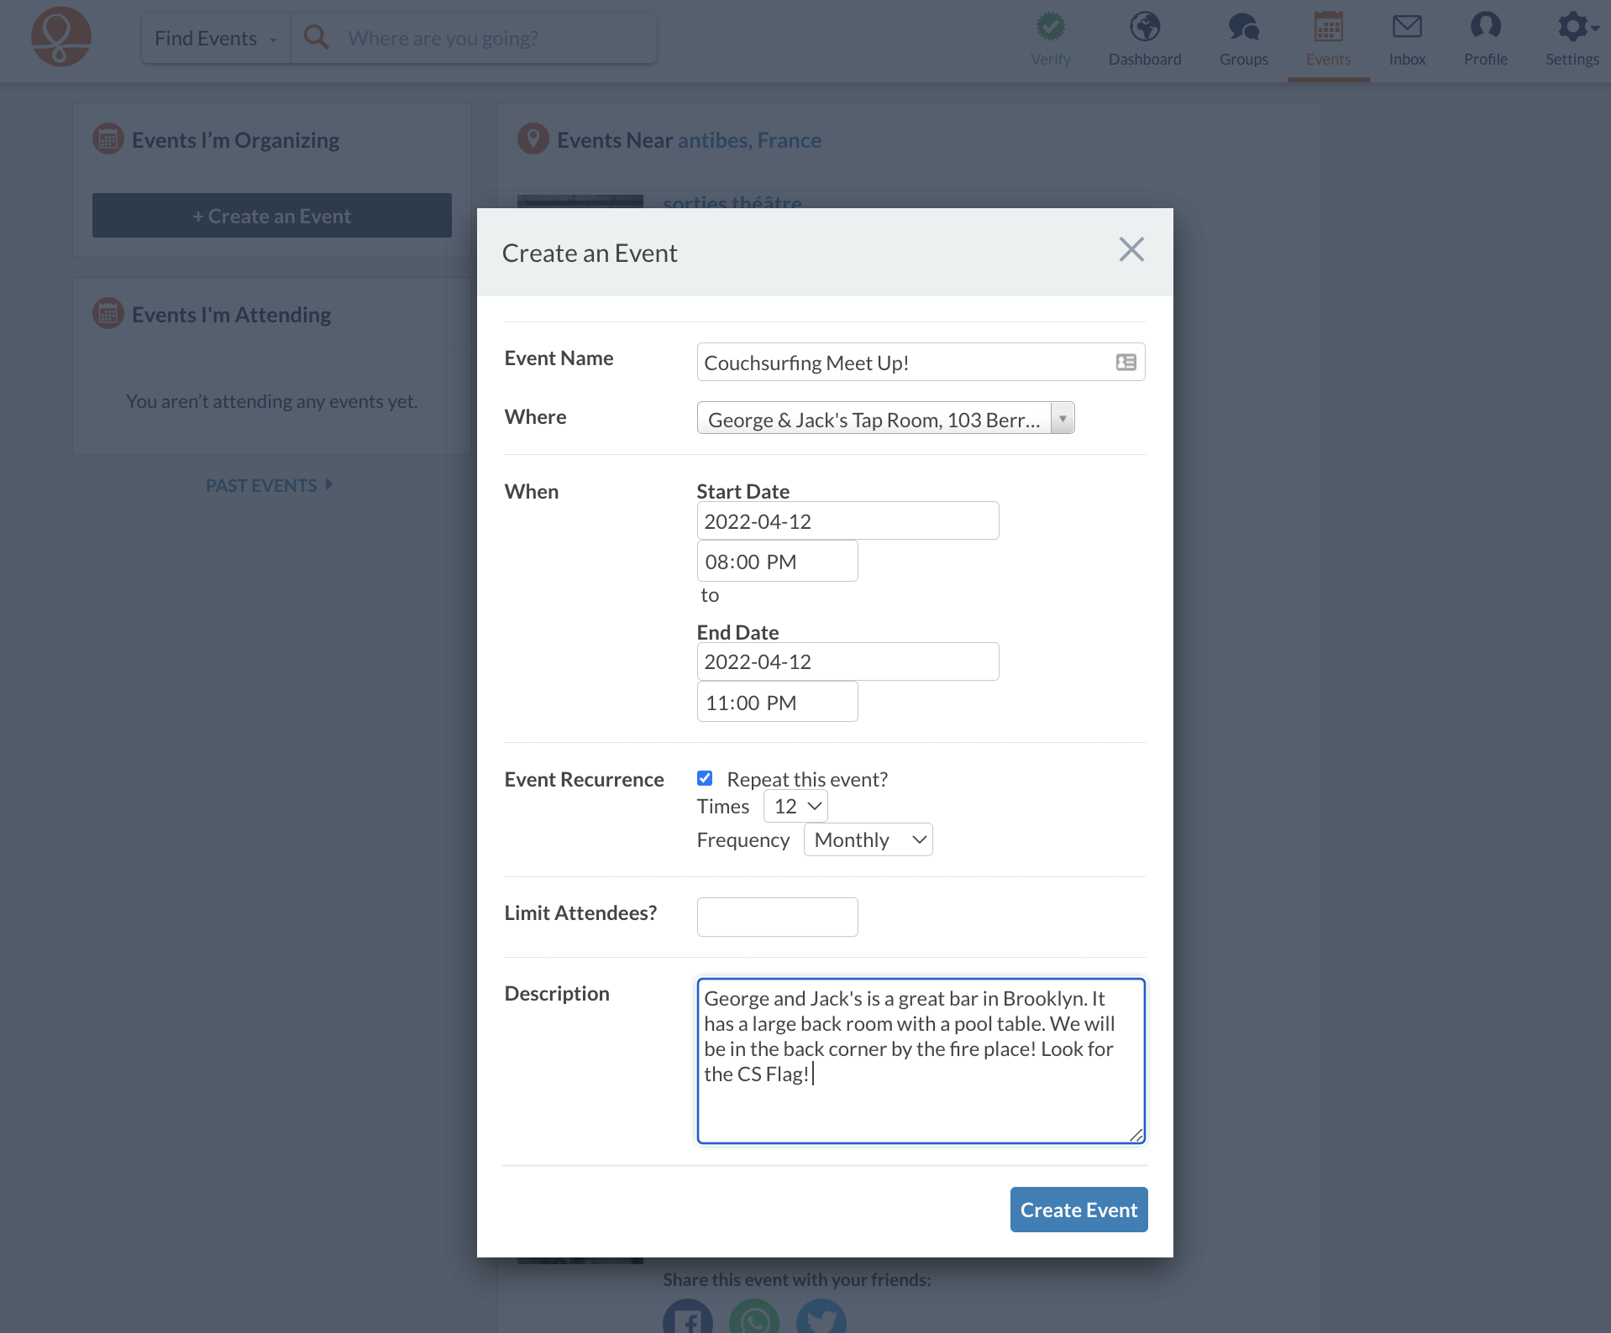Share event on Facebook
This screenshot has width=1611, height=1333.
point(687,1316)
